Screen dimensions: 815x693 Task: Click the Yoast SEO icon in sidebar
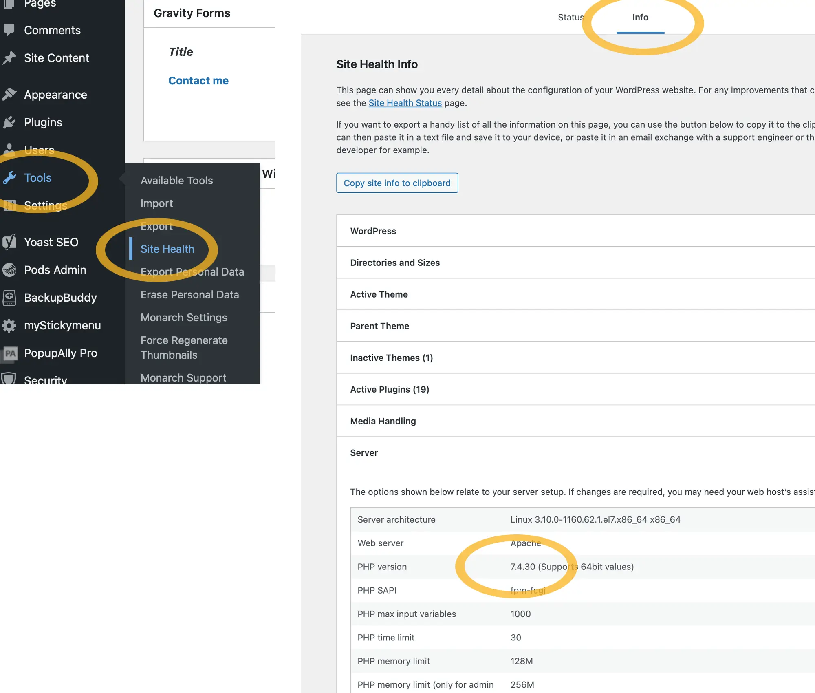(x=10, y=242)
